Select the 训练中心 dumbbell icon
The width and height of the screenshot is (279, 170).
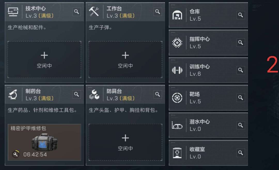click(177, 70)
